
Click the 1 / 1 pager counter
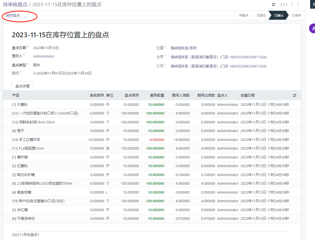[x=283, y=5]
